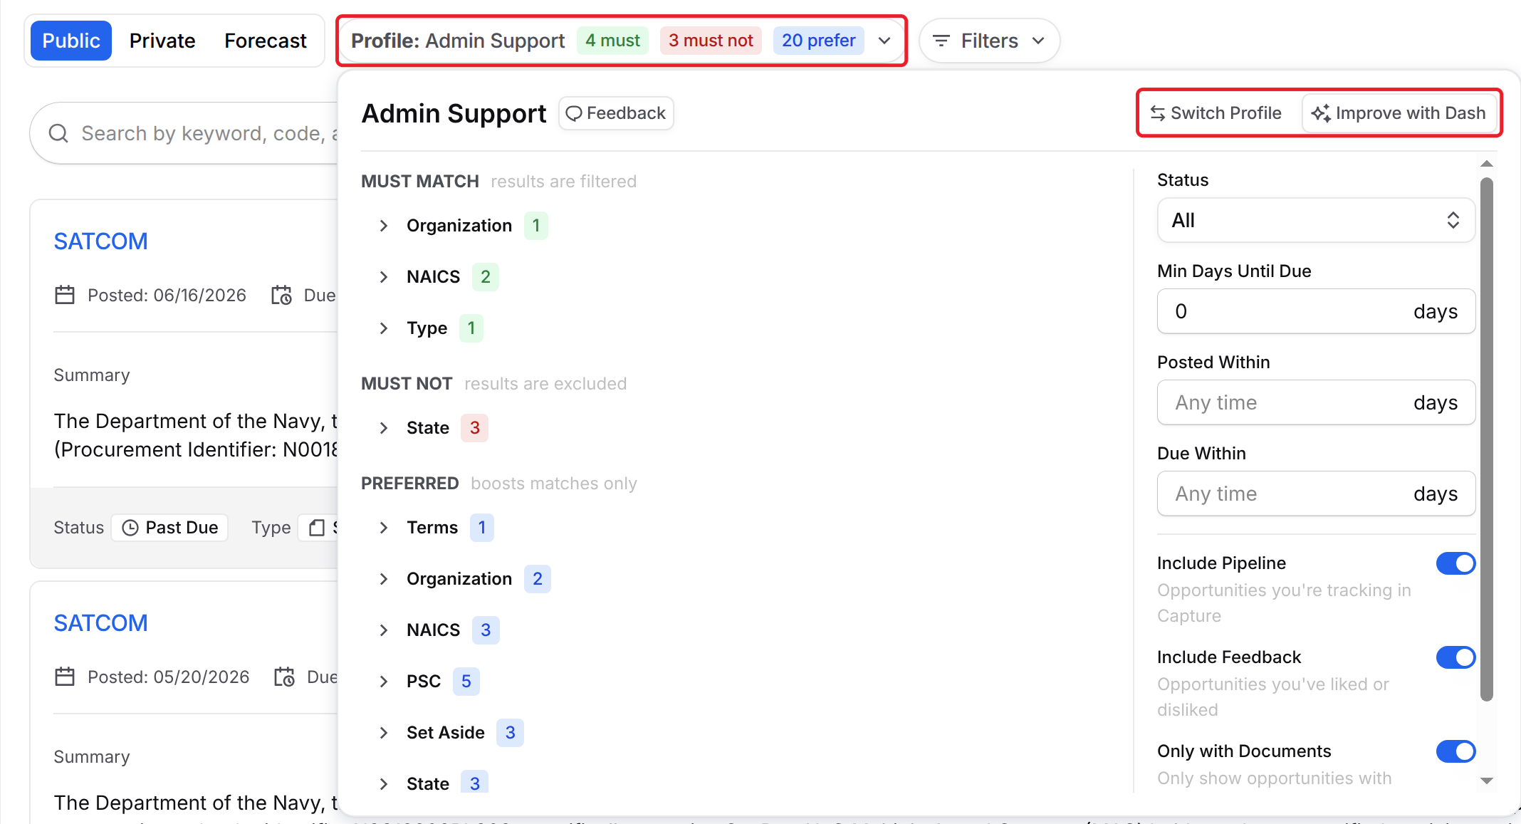Open the Filters dropdown
The width and height of the screenshot is (1521, 824).
pos(989,41)
